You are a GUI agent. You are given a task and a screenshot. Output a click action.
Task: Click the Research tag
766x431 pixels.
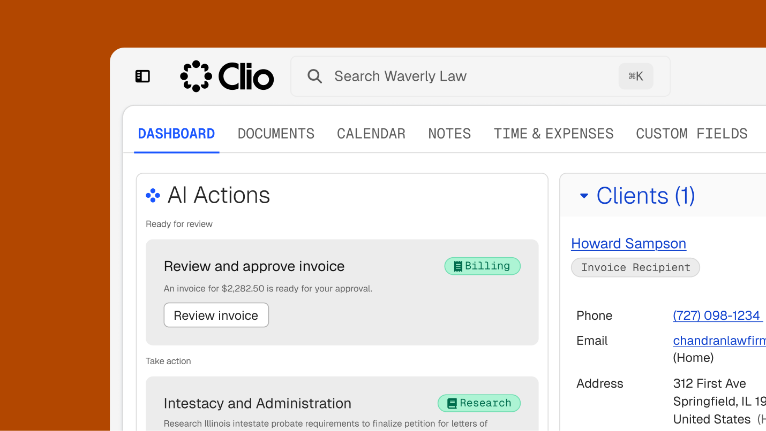(x=479, y=403)
